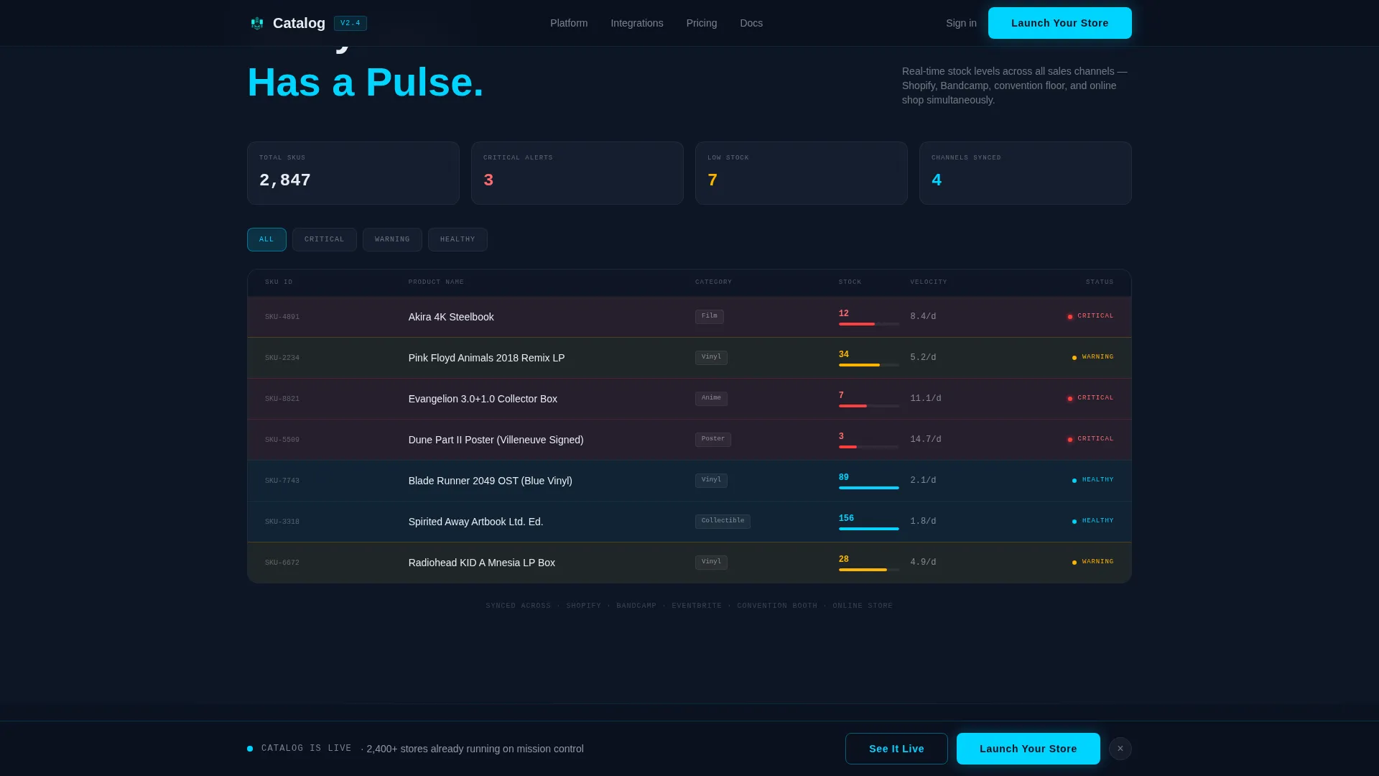
Task: Select the ALL filter chip
Action: 266,239
